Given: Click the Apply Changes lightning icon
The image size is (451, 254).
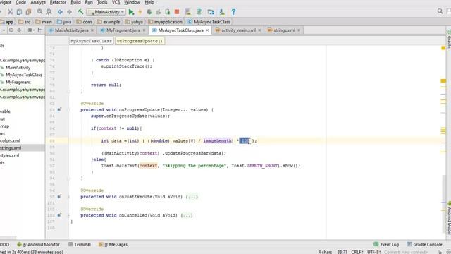Looking at the screenshot, I should (140, 12).
